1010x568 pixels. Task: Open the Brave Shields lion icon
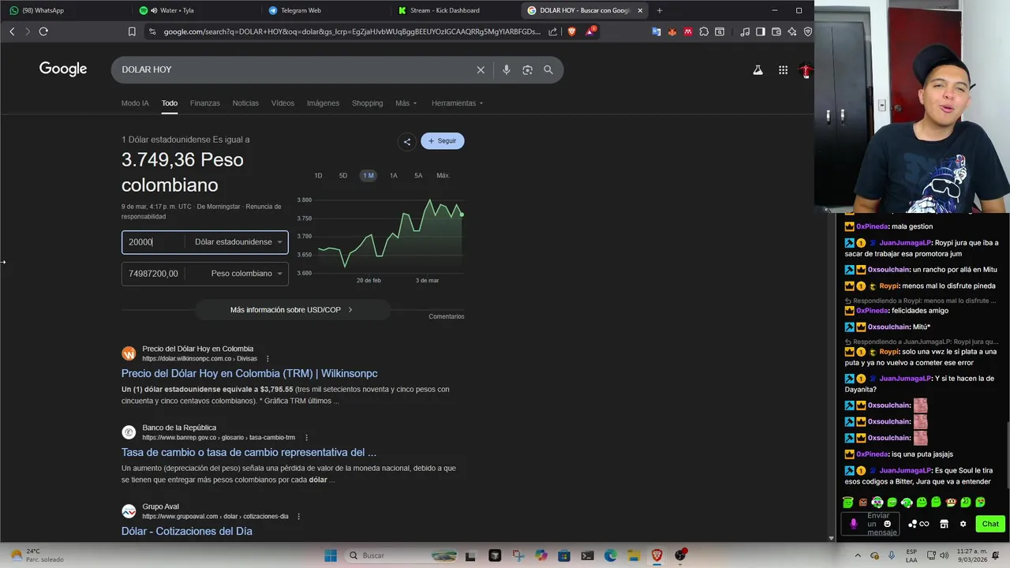point(571,32)
